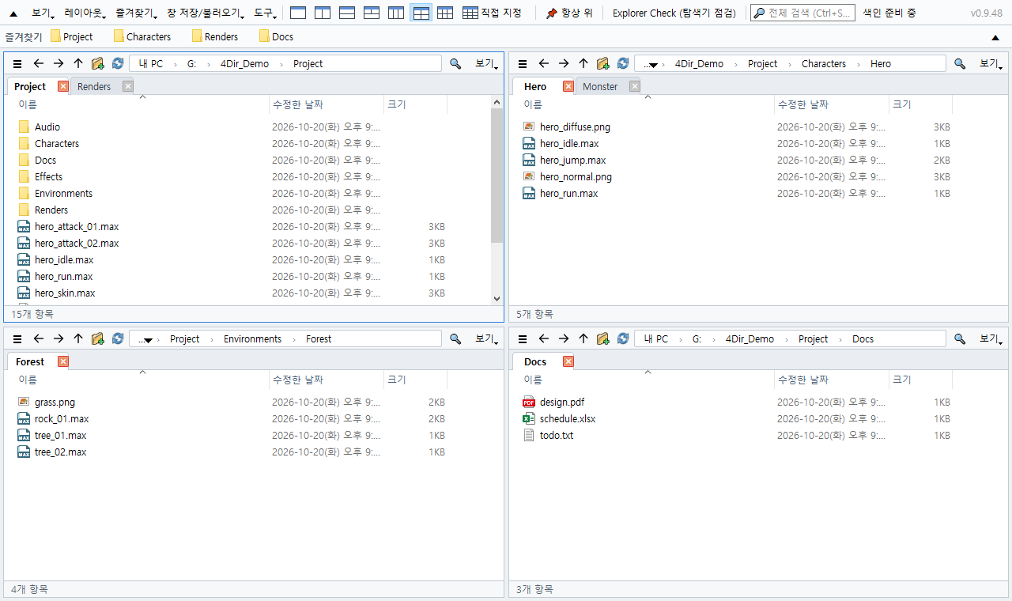Go back in the Docs pane
This screenshot has width=1012, height=601.
(543, 338)
